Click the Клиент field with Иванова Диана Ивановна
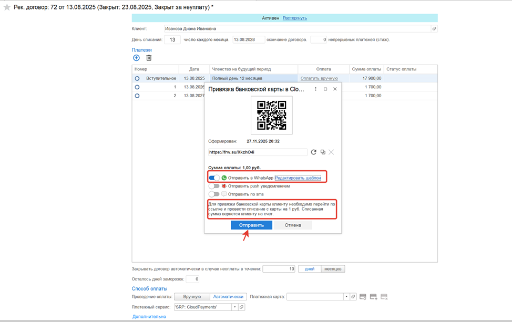This screenshot has width=512, height=322. coord(297,29)
